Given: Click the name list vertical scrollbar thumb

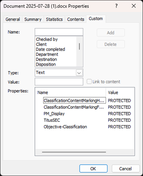Looking at the screenshot, I should click(x=79, y=46).
